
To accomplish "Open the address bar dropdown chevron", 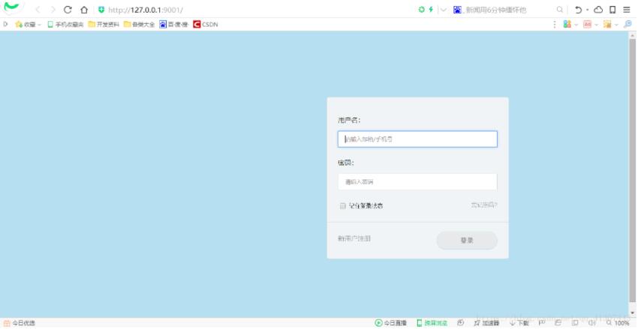I will click(443, 10).
